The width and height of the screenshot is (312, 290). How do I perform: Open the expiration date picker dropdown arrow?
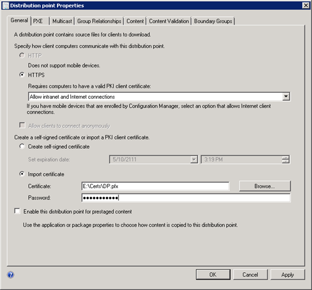tap(194, 160)
